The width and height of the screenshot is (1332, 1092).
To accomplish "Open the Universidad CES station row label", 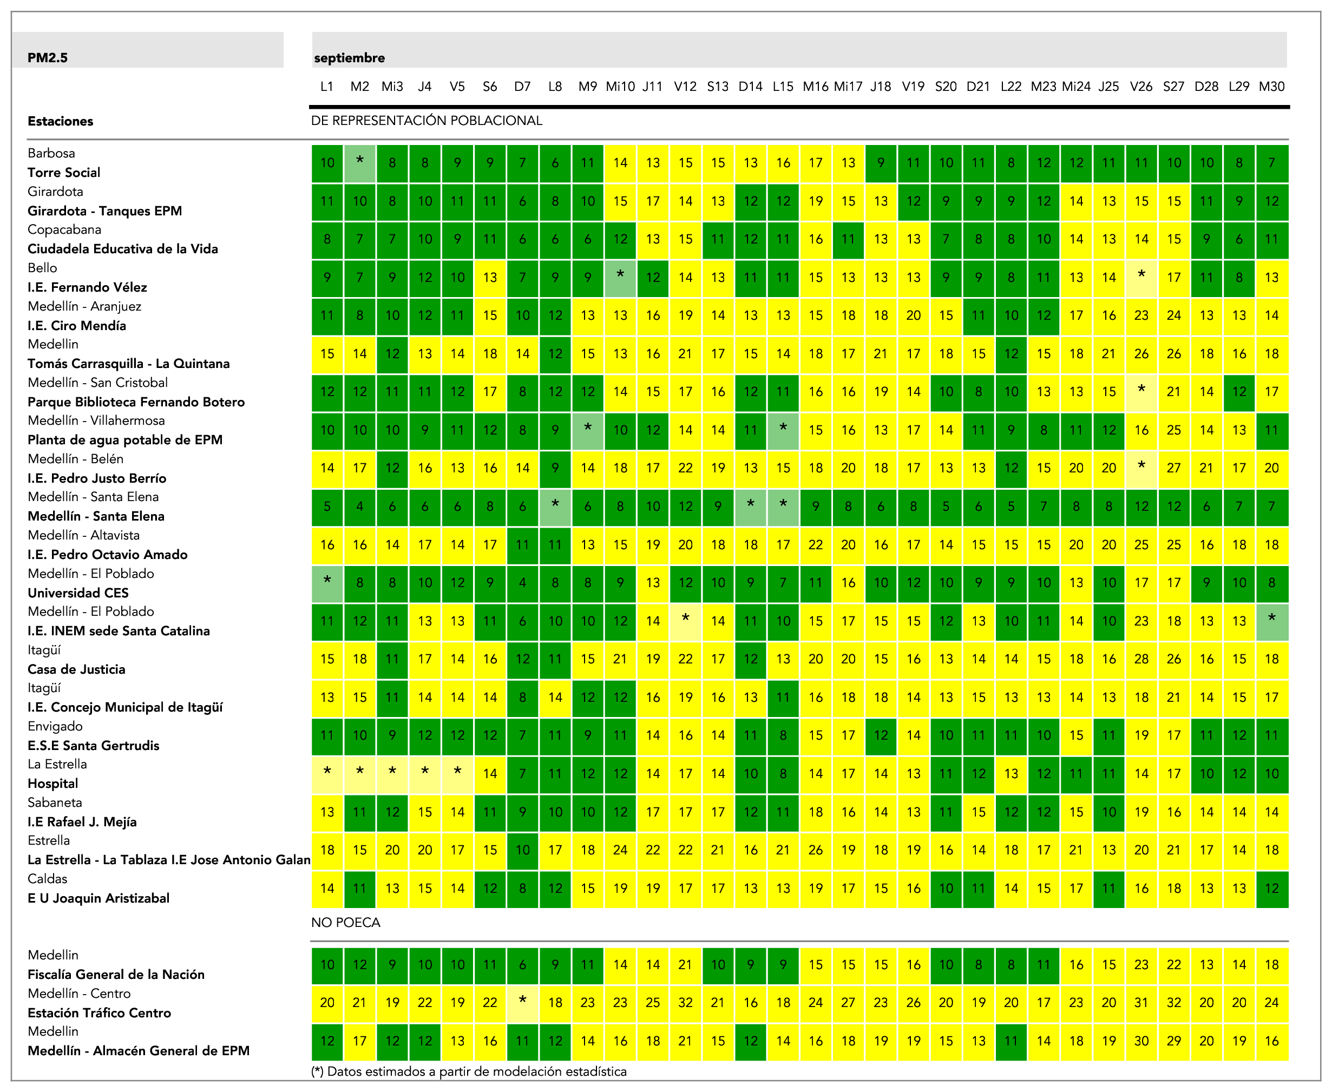I will (x=78, y=593).
